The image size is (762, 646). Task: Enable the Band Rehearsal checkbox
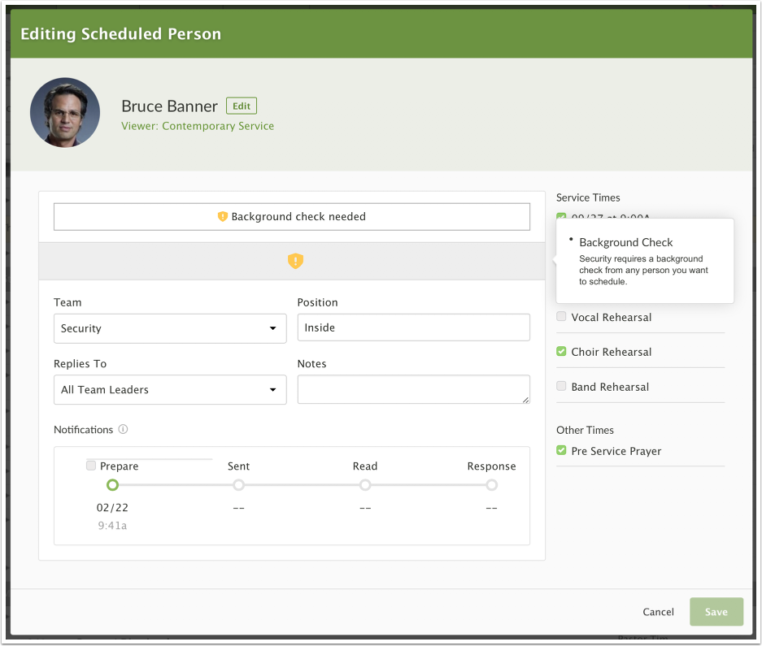pyautogui.click(x=561, y=387)
